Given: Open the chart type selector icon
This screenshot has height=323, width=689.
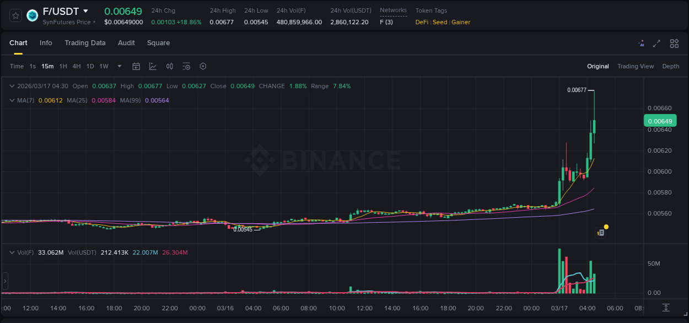Looking at the screenshot, I should [153, 66].
